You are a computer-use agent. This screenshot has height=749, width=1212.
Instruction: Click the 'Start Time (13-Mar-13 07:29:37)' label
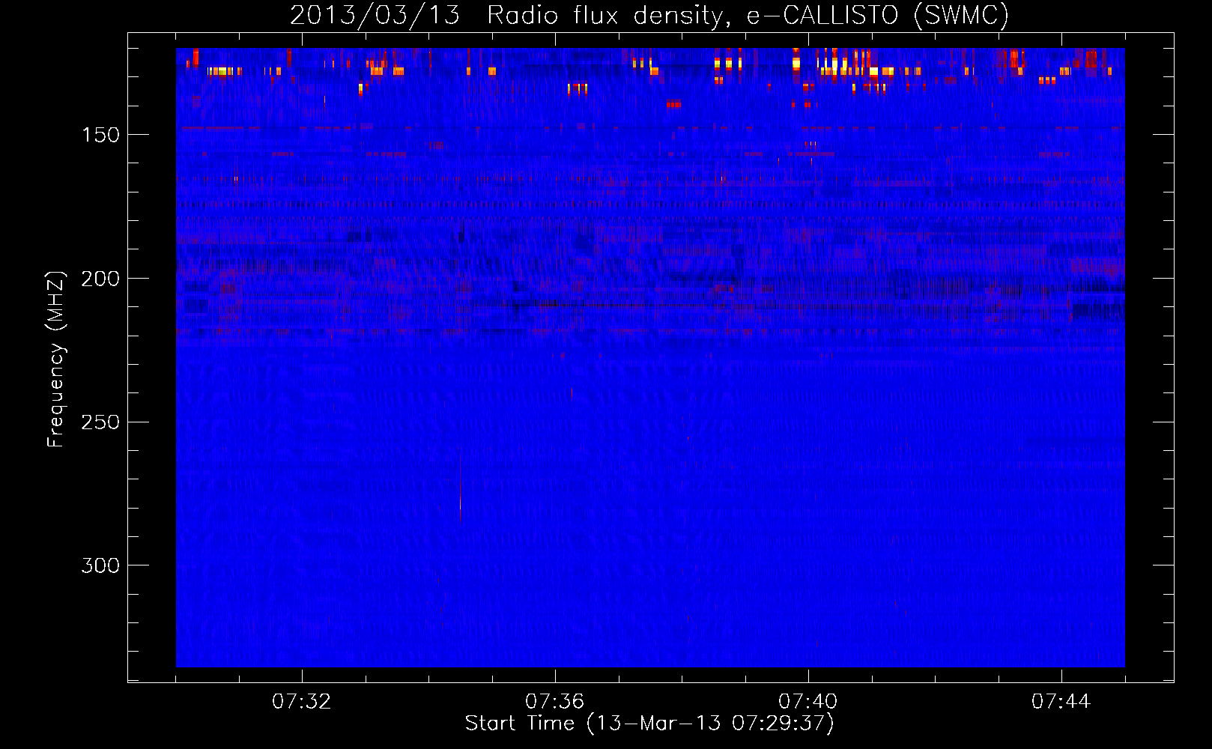(x=649, y=724)
